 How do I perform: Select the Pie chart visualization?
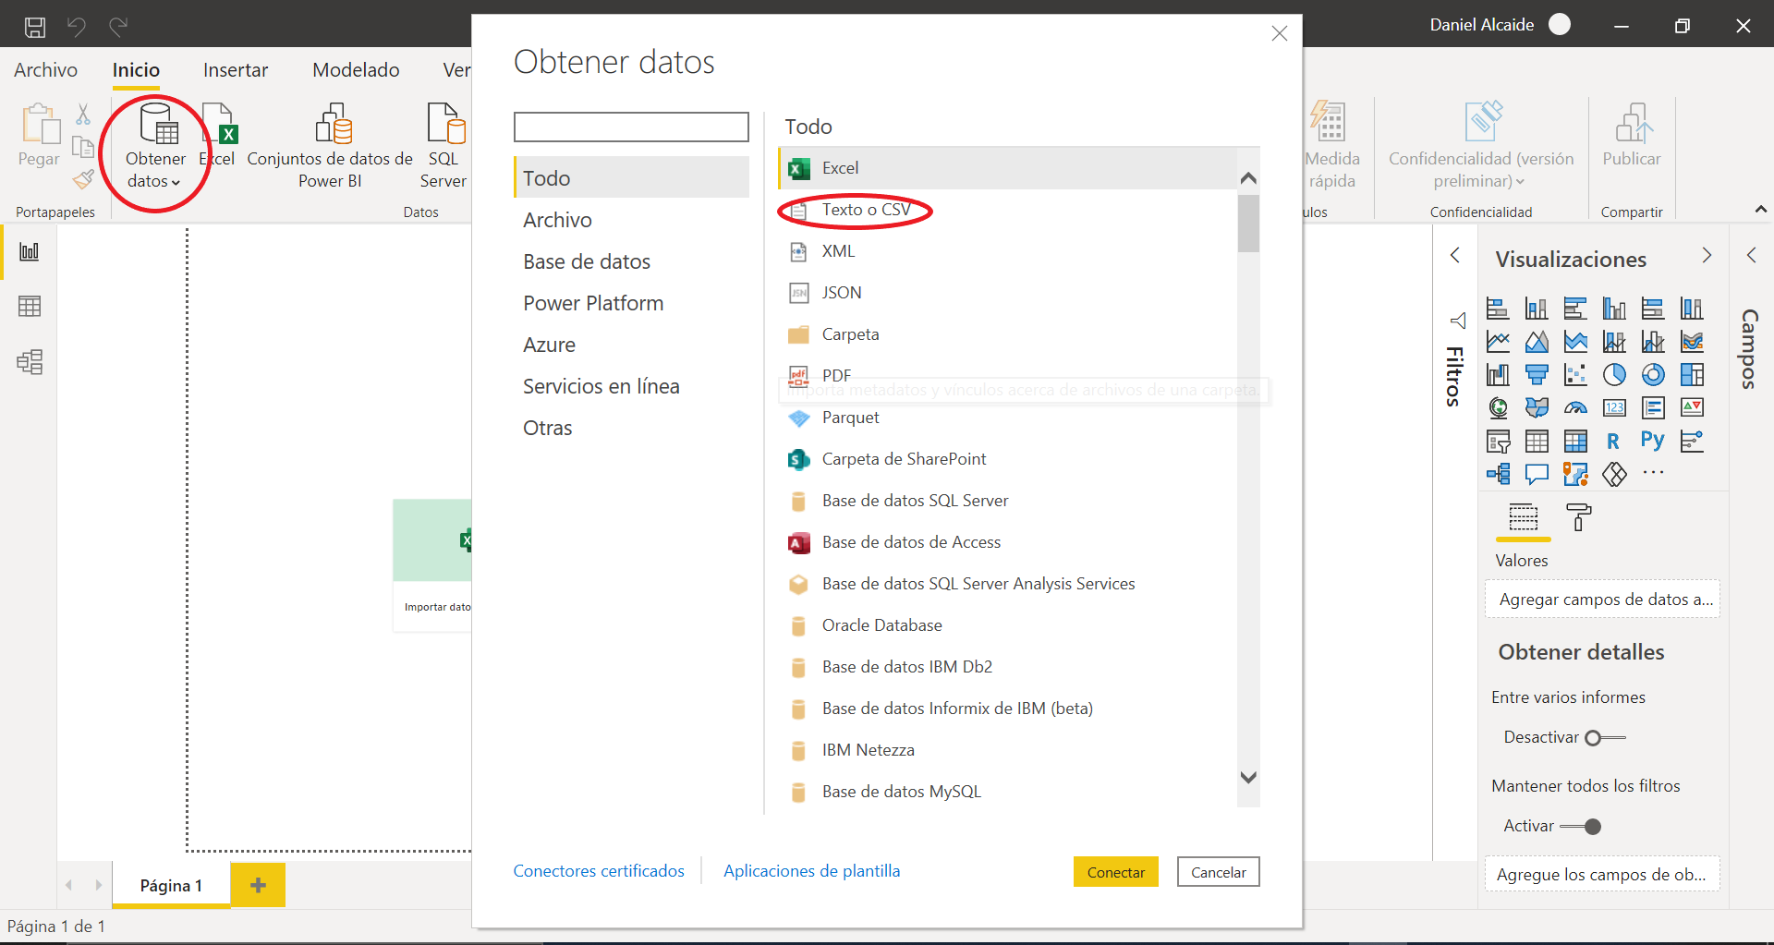pos(1614,374)
